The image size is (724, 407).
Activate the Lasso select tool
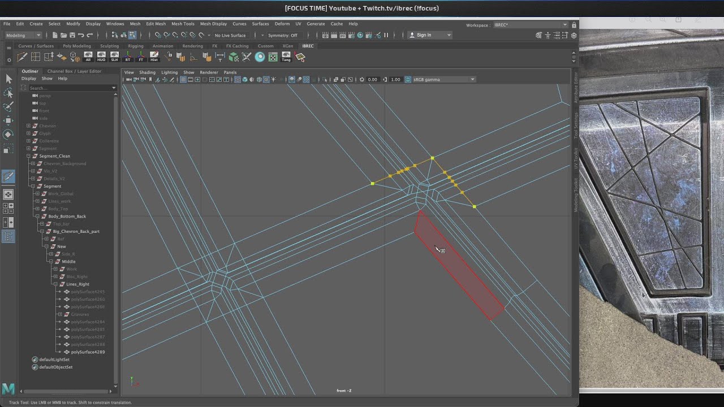point(8,93)
